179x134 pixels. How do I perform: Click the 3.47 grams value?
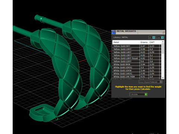point(143,46)
